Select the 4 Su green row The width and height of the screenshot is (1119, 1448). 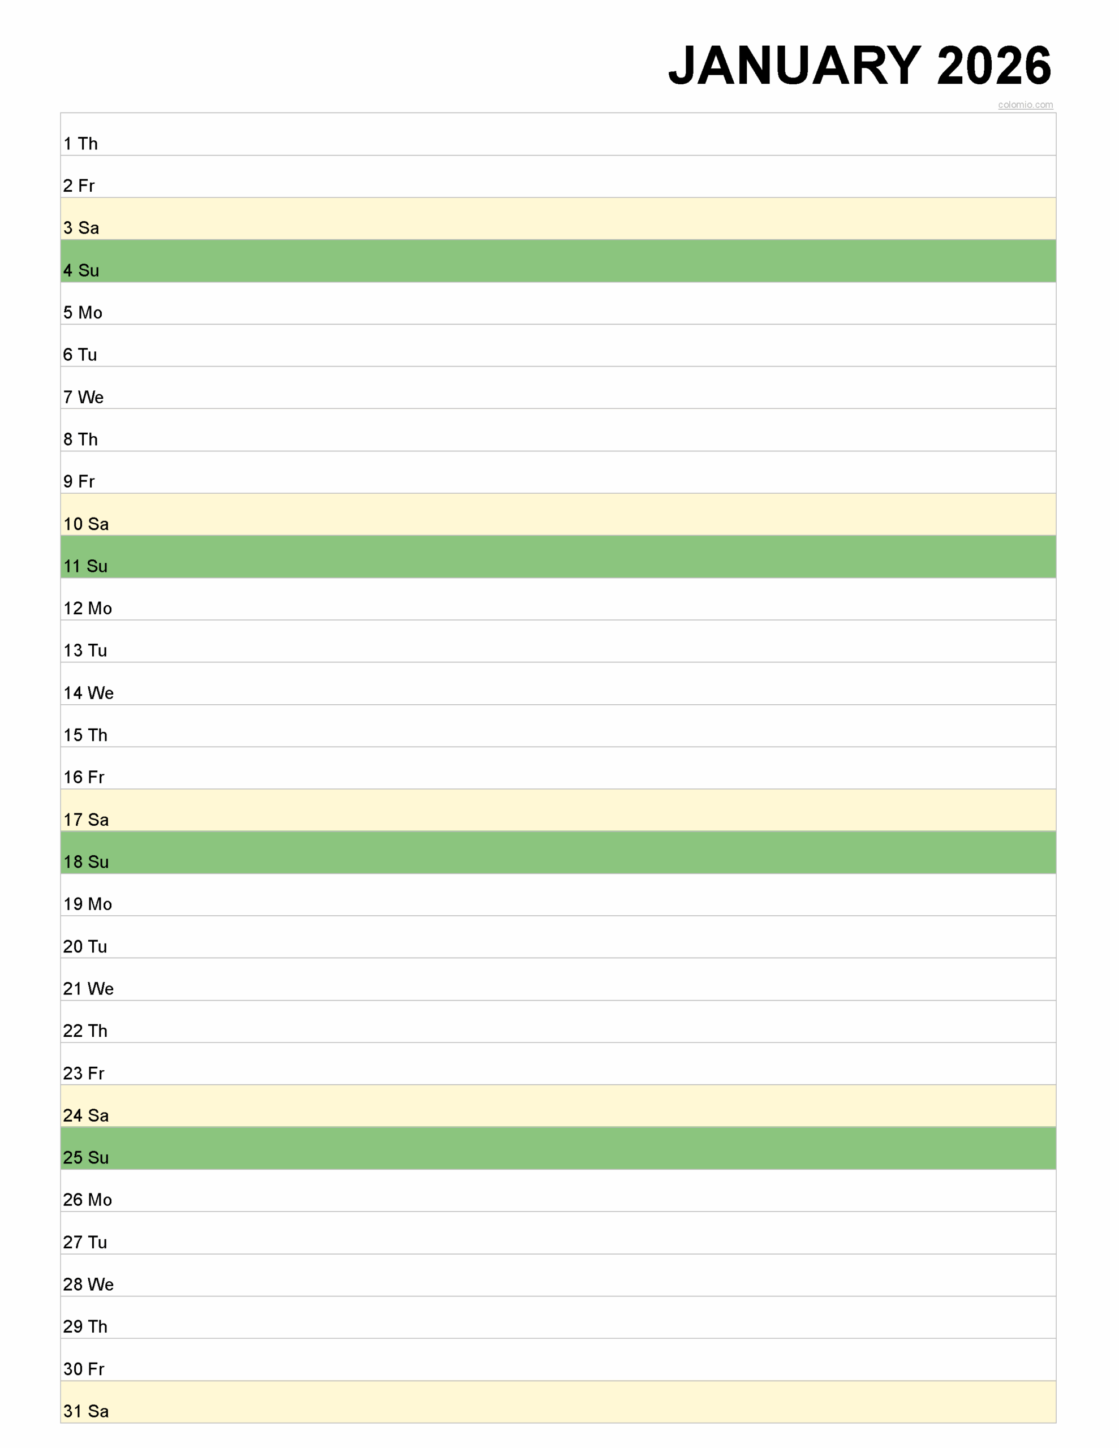coord(558,261)
